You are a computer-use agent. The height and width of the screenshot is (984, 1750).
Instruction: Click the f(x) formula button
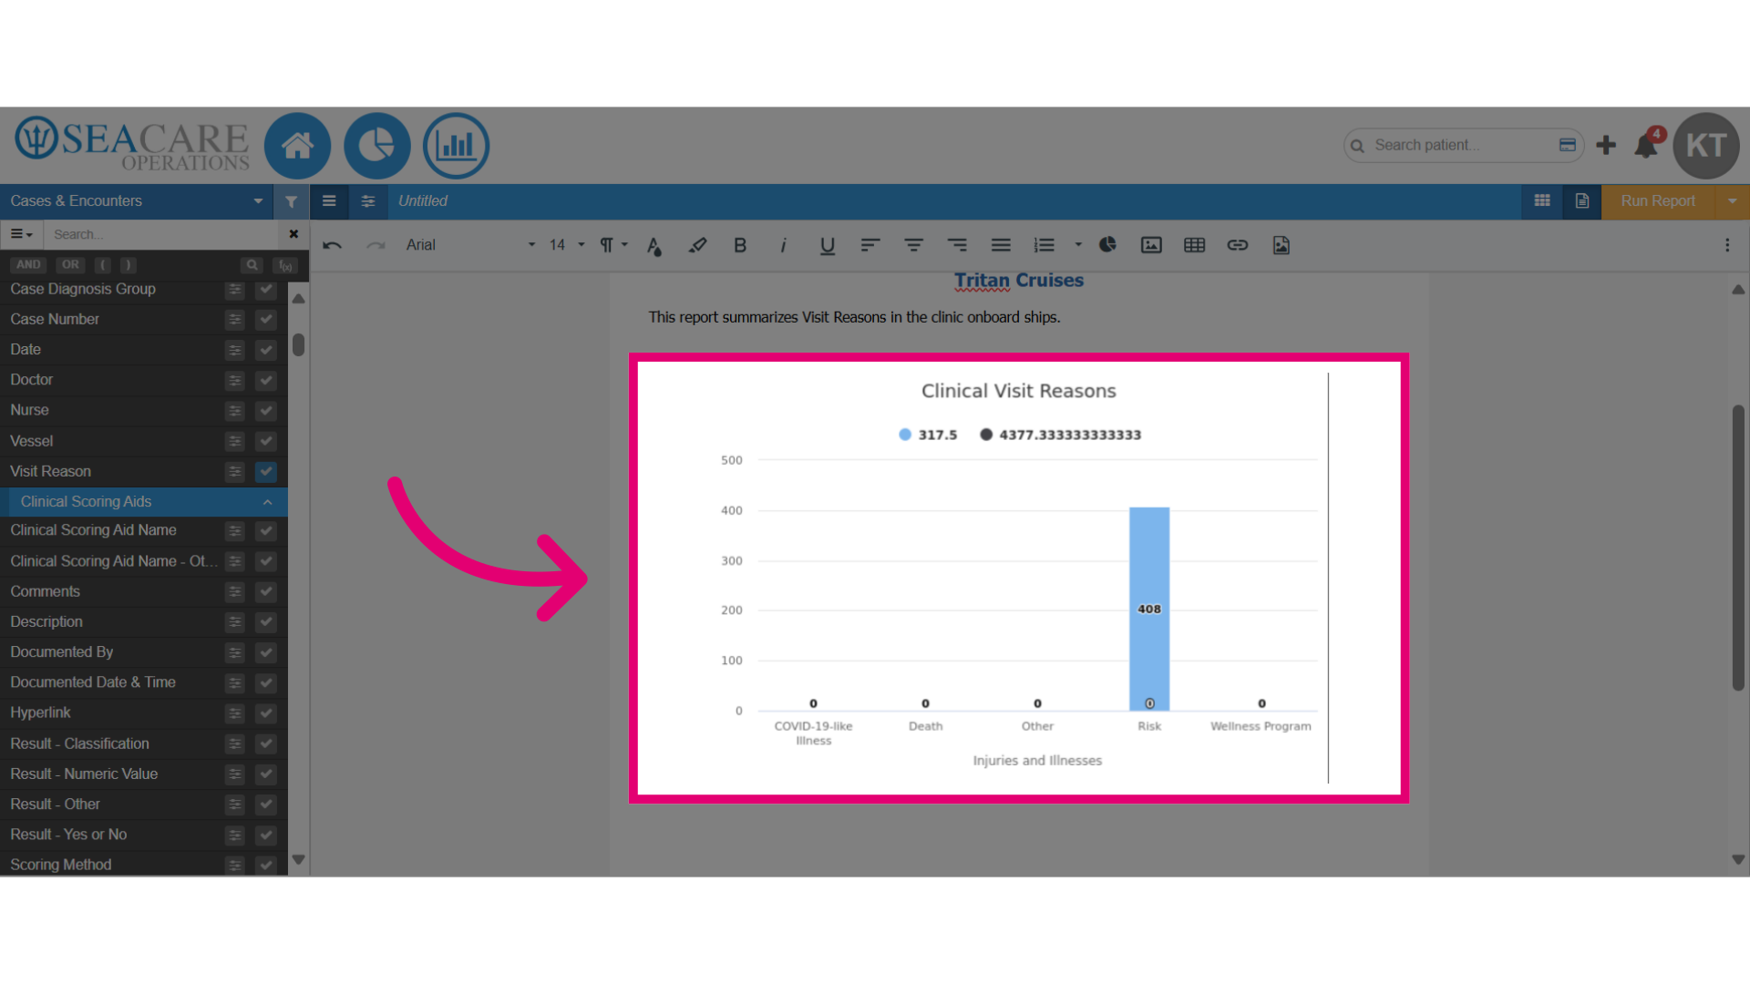(x=285, y=265)
